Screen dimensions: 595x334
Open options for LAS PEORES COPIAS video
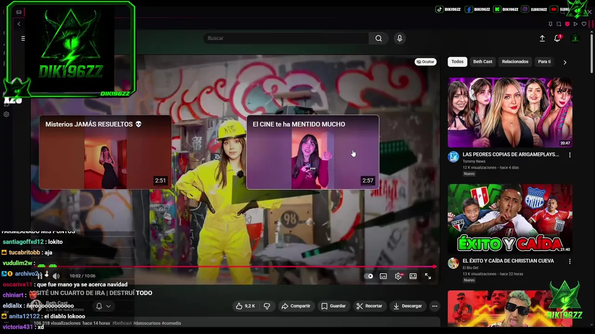point(570,155)
